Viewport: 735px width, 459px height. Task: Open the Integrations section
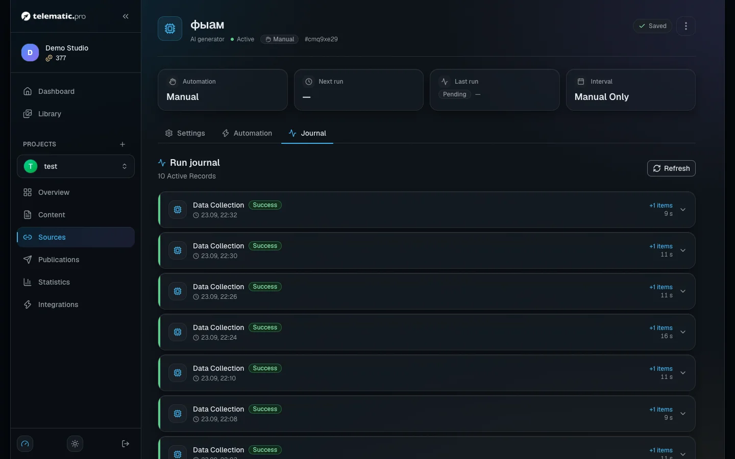(x=76, y=304)
